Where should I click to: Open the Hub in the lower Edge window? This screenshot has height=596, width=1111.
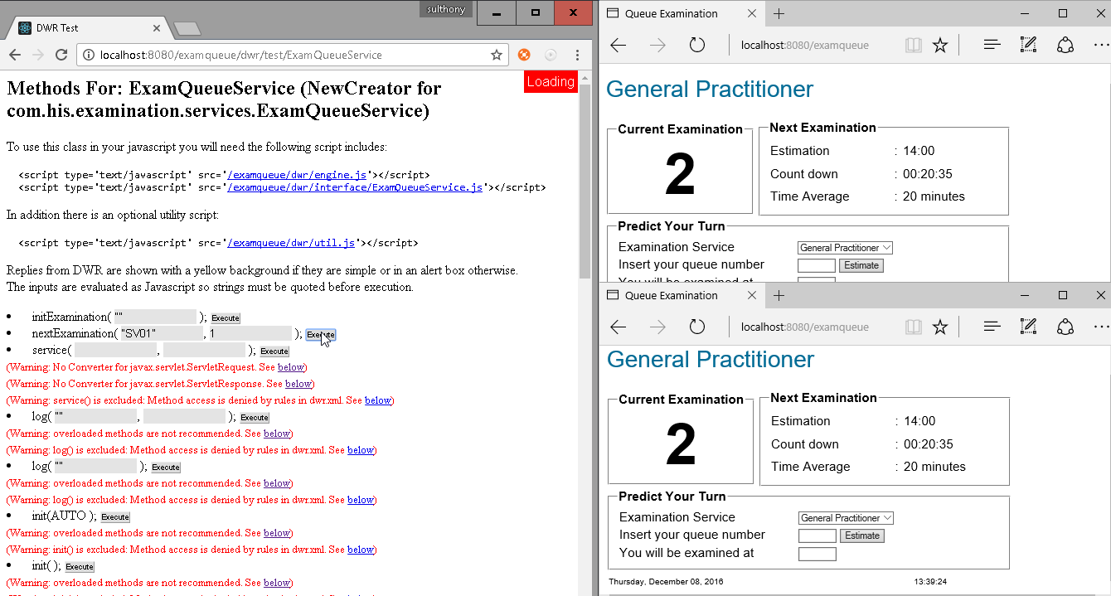[x=992, y=327]
